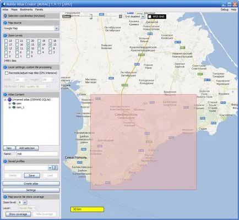The width and height of the screenshot is (239, 220).
Task: Open the Settings button
Action: [x=31, y=190]
